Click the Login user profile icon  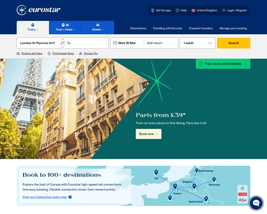click(x=224, y=10)
